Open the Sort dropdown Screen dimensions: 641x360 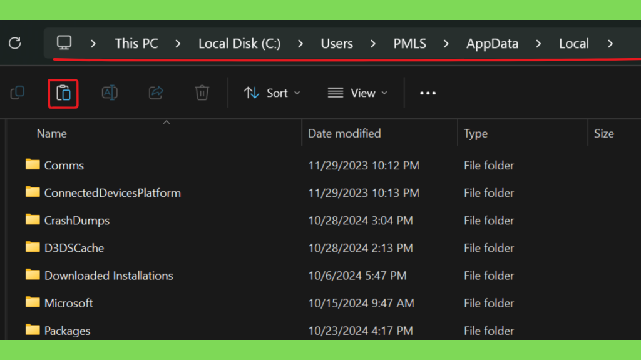[272, 93]
